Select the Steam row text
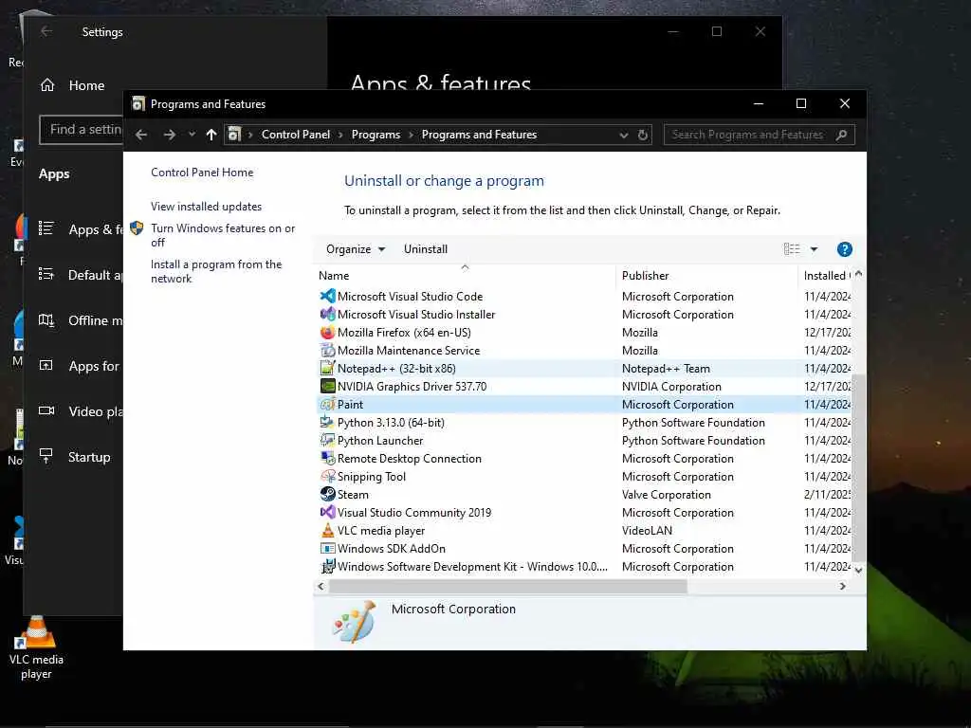The image size is (971, 728). coord(353,495)
